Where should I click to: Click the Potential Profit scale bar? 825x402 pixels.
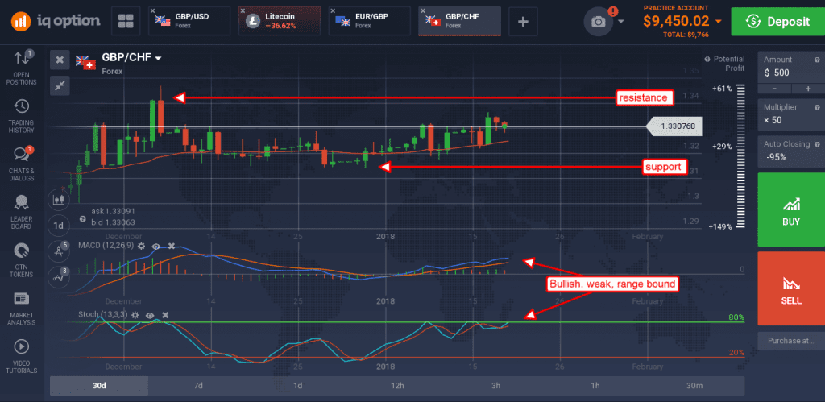tap(740, 156)
